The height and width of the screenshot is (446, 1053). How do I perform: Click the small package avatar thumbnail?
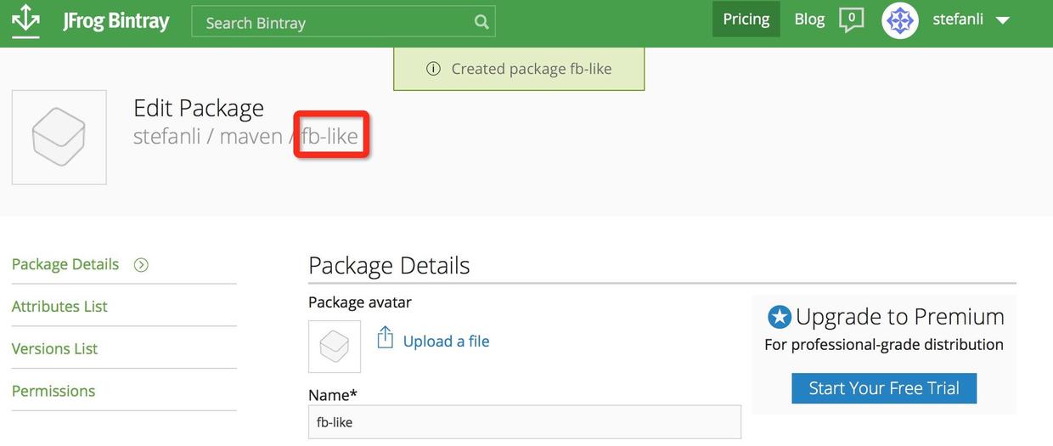click(335, 347)
